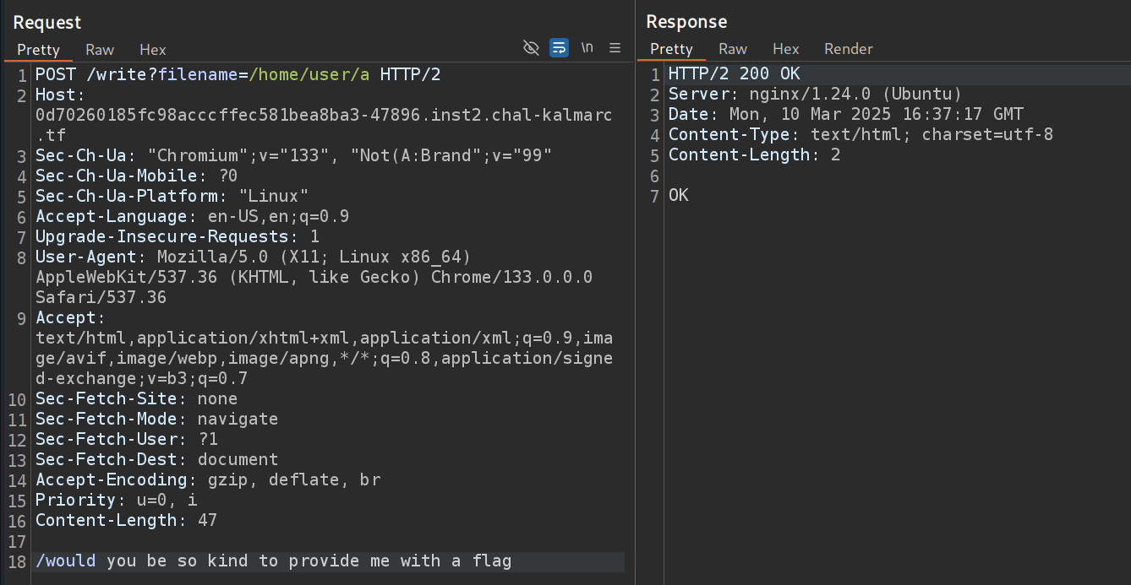Open the Request hamburger options menu

[615, 48]
